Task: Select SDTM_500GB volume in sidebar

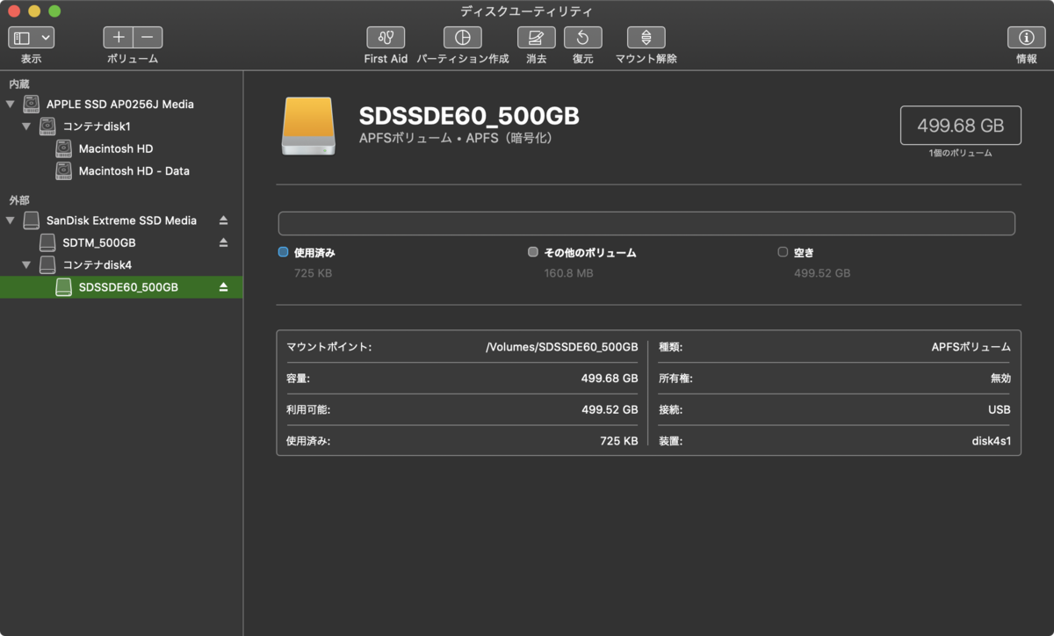Action: point(99,242)
